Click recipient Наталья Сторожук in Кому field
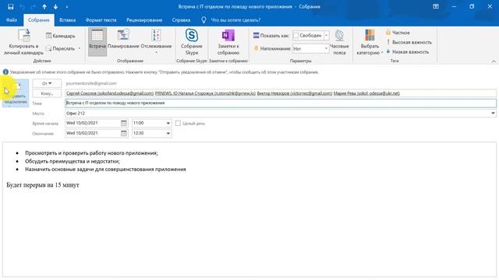The width and height of the screenshot is (499, 280). [x=205, y=93]
